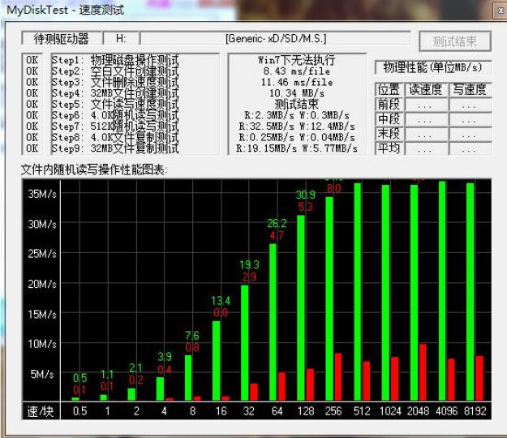Select Step4 32MB文件创建测试 row
Screen dimensions: 507x438
point(115,93)
